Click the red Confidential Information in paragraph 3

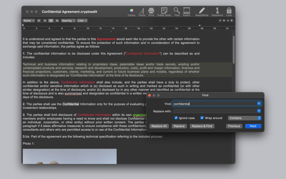tap(94, 115)
